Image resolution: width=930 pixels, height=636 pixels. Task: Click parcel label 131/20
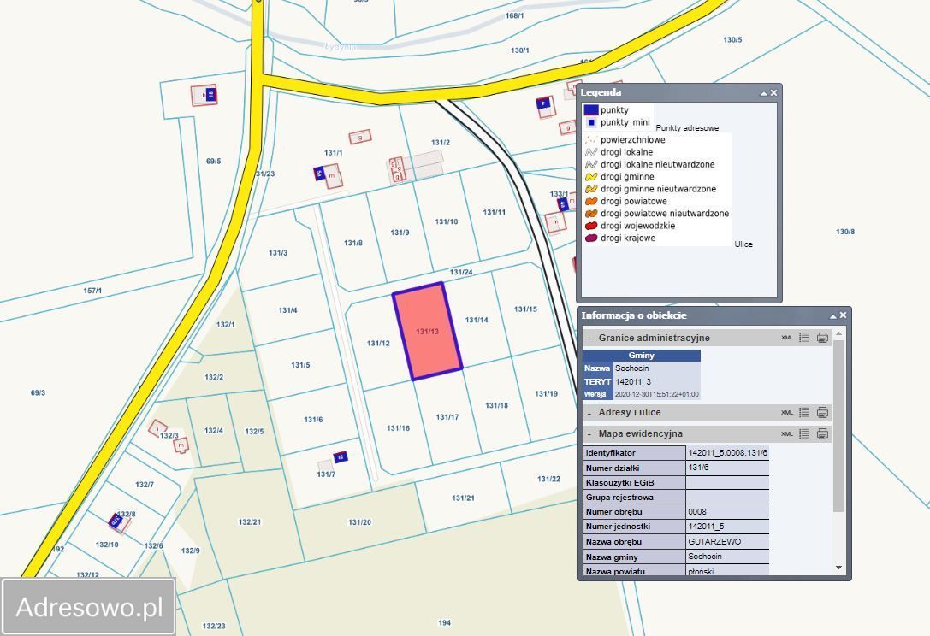click(359, 522)
